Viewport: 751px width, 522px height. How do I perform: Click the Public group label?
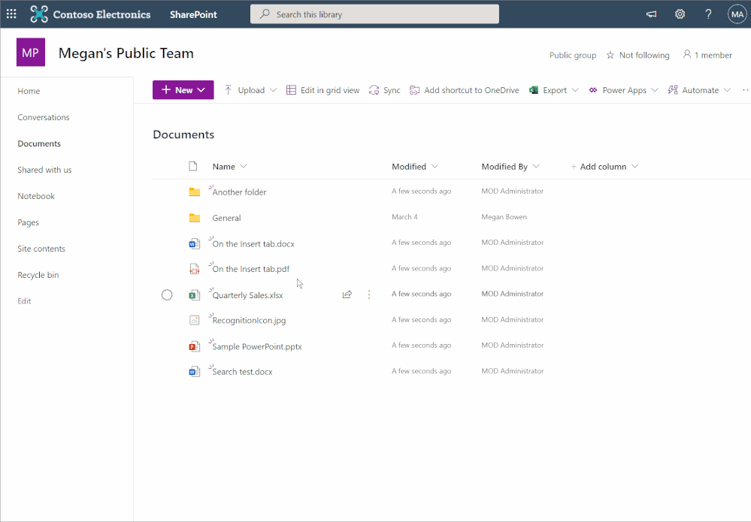573,55
